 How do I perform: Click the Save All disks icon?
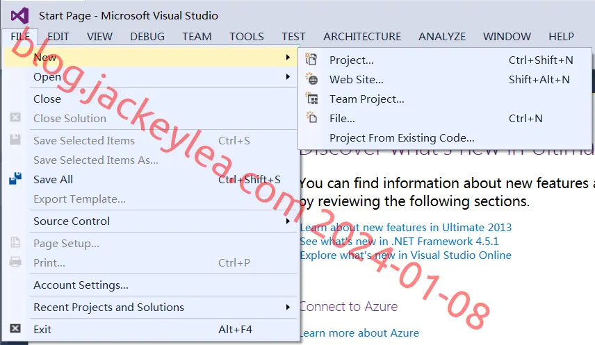(x=15, y=178)
